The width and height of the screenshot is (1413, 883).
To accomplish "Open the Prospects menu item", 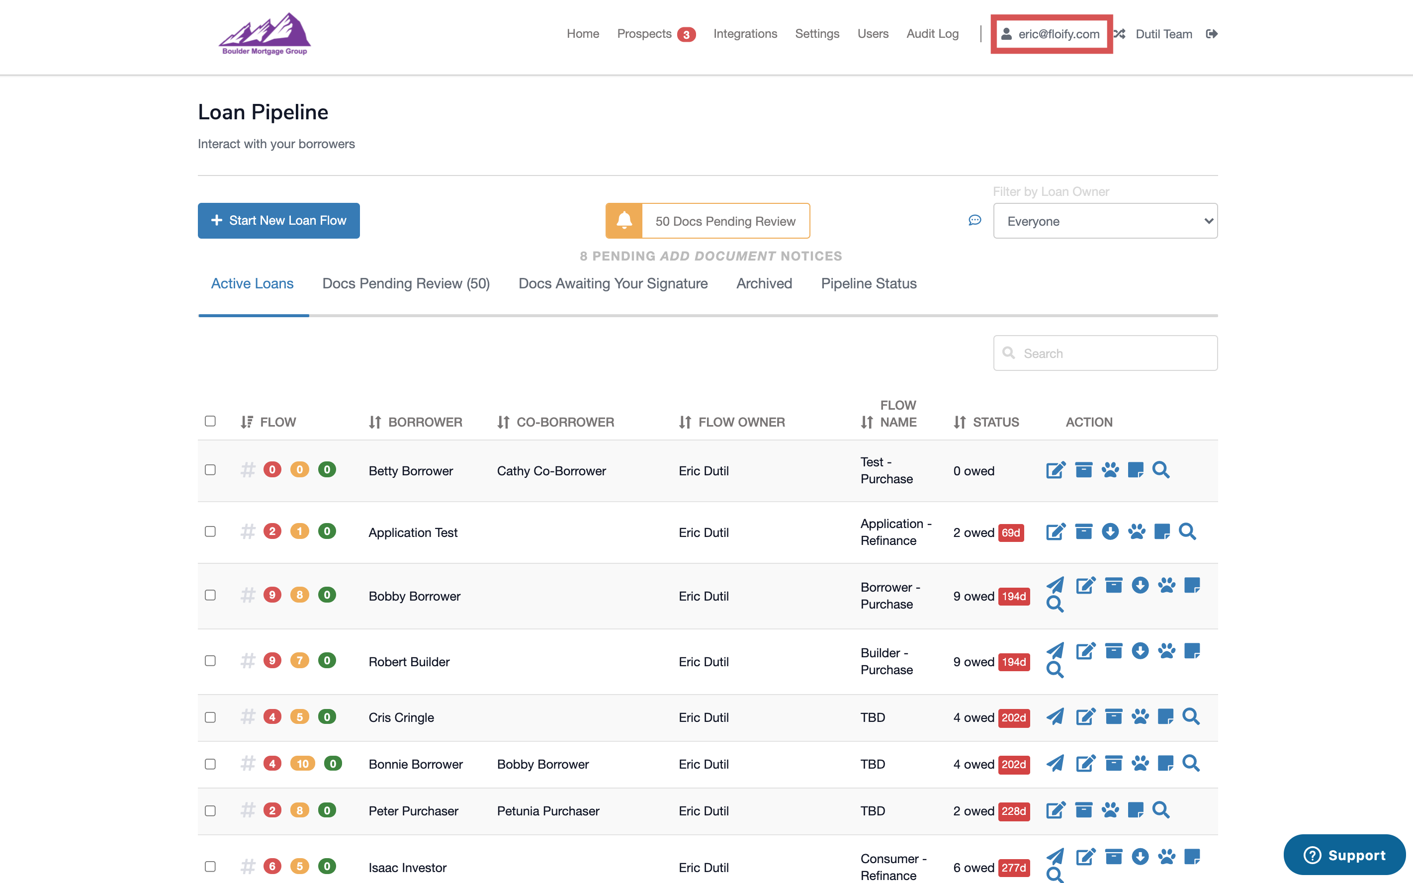I will point(644,34).
